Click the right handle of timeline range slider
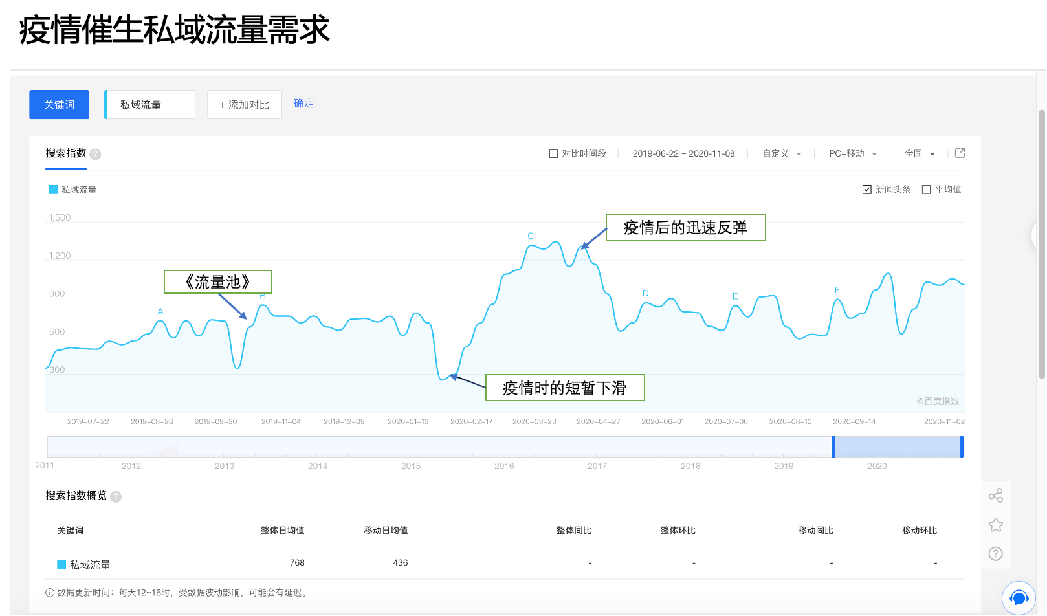Image resolution: width=1047 pixels, height=616 pixels. (962, 447)
